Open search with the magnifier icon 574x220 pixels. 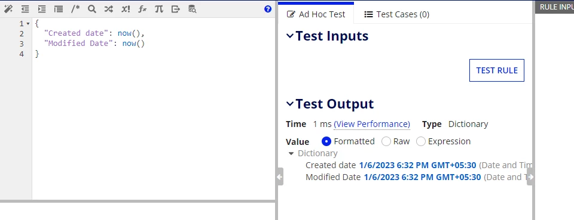[x=92, y=9]
